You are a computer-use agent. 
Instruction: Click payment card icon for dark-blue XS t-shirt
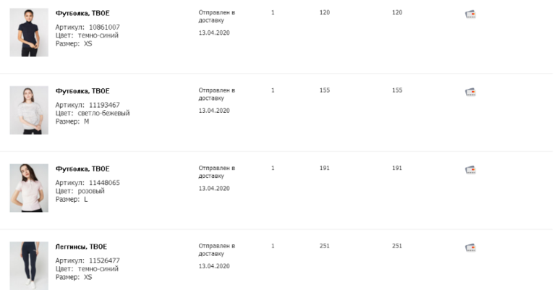pos(470,14)
